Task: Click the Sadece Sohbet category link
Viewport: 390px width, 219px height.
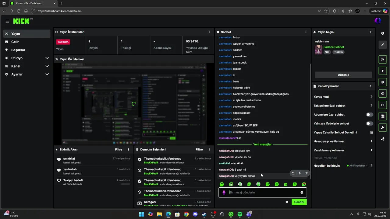Action: tap(334, 47)
